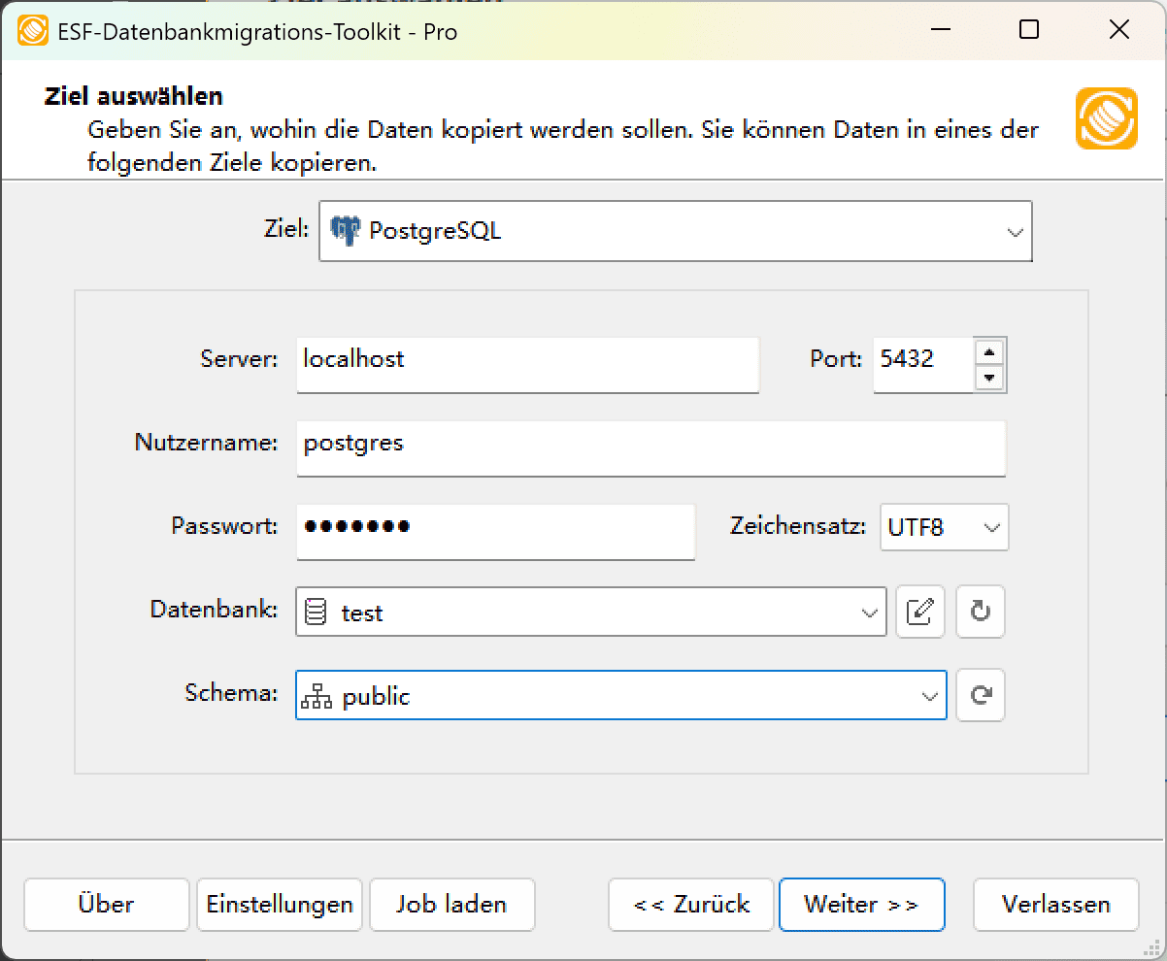Open the Zeichensatz UTF8 dropdown
This screenshot has width=1167, height=961.
pyautogui.click(x=992, y=527)
